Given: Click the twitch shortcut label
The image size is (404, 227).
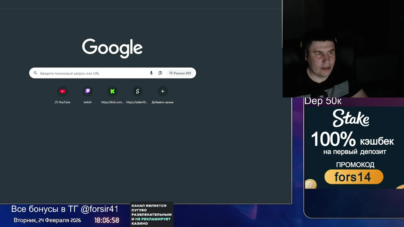Looking at the screenshot, I should click(x=87, y=102).
